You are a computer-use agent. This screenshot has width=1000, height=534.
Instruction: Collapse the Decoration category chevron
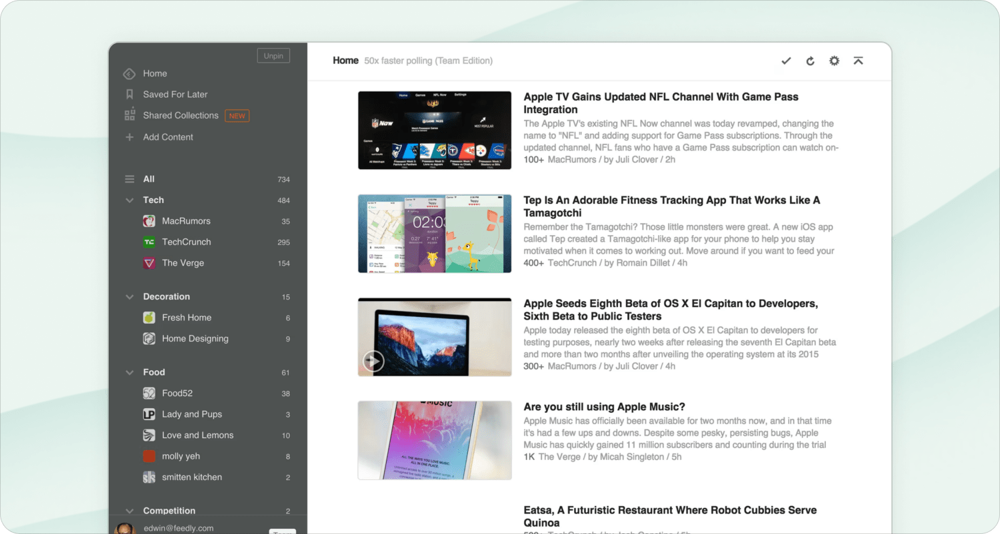[x=129, y=297]
